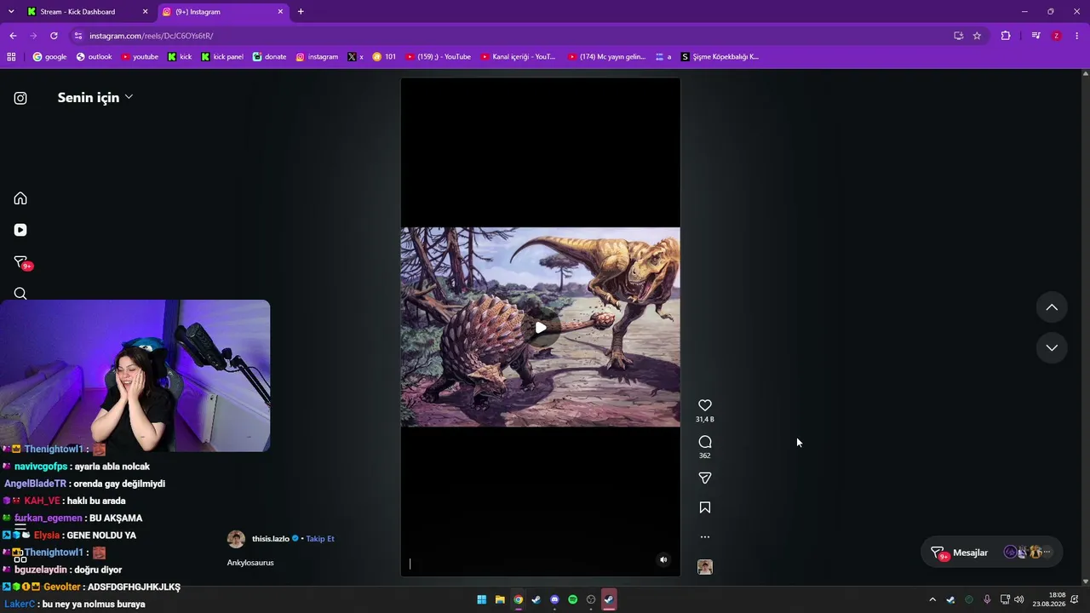This screenshot has width=1090, height=613.
Task: Open the "(159) ;) - YouTube" bookmark
Action: point(438,57)
